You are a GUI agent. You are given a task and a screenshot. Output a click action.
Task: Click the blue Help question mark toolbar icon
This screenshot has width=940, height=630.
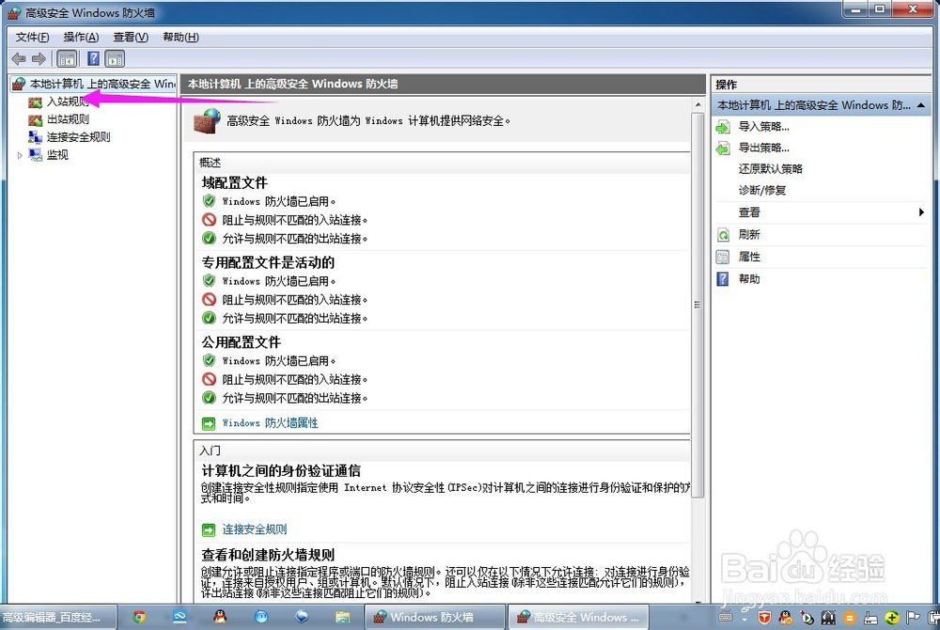click(93, 58)
